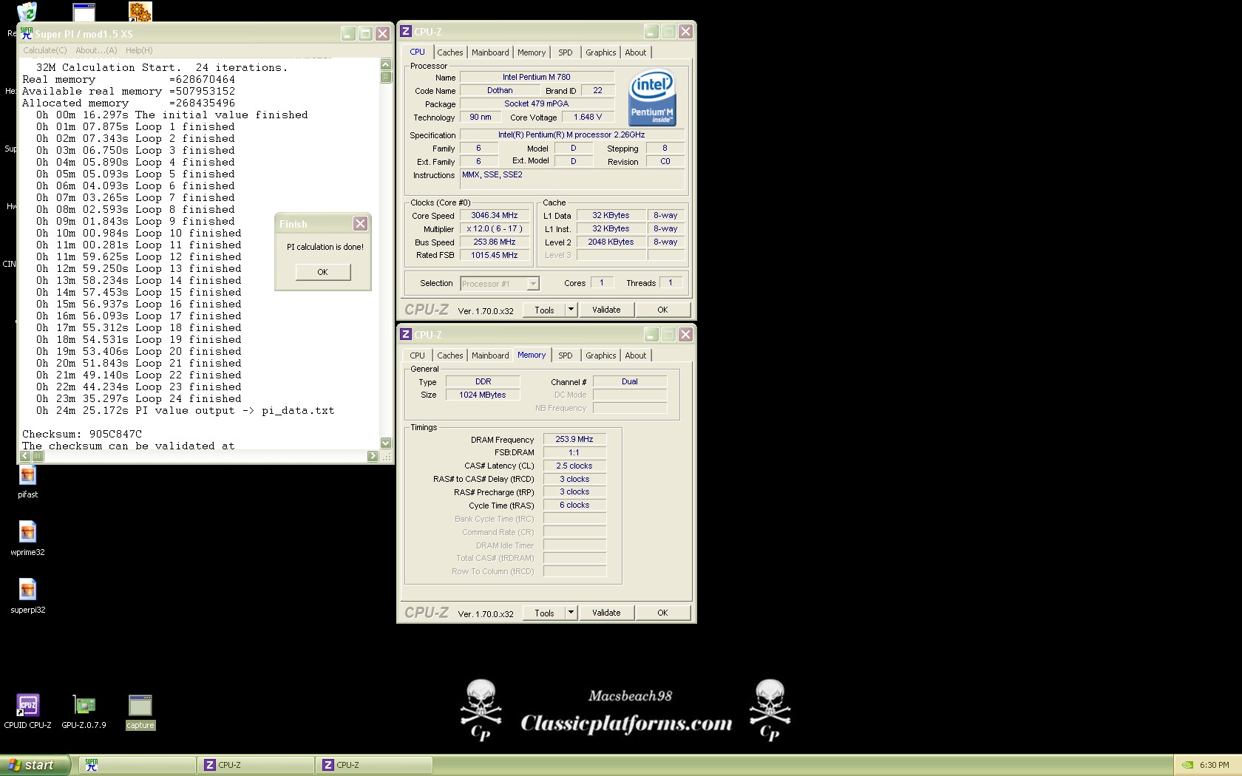The image size is (1242, 776).
Task: Open the Calculate(C) menu in Super PI
Action: coord(44,50)
